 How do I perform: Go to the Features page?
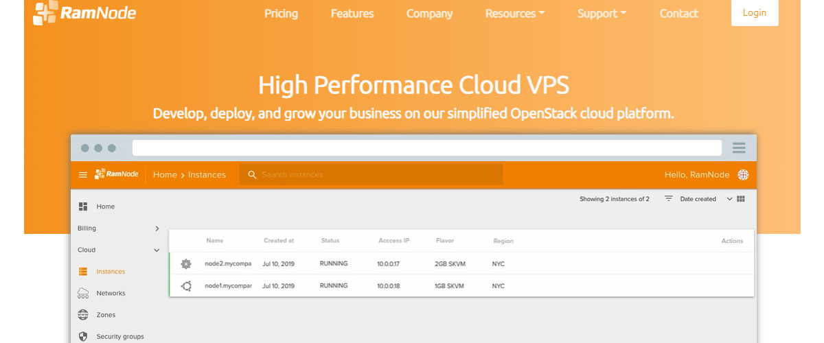coord(352,14)
